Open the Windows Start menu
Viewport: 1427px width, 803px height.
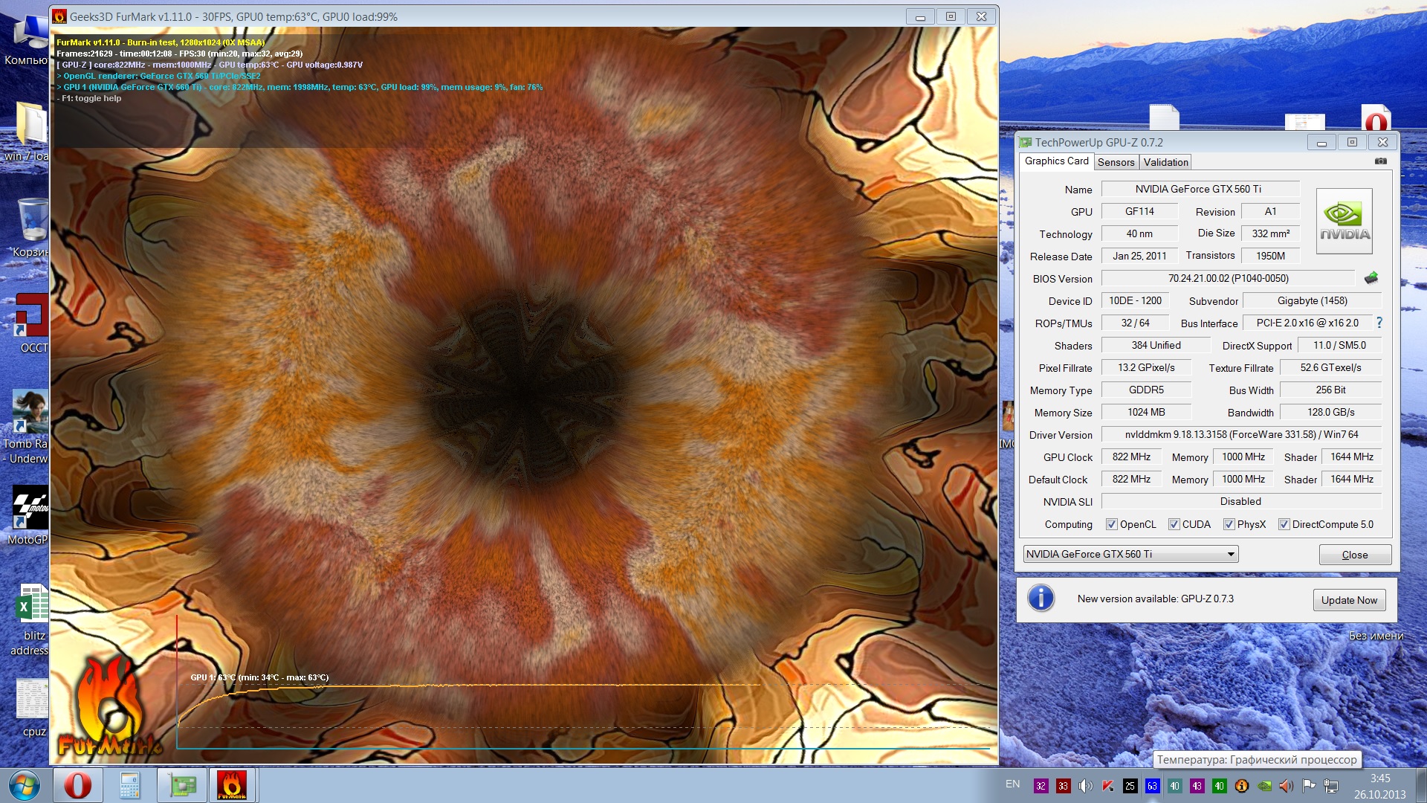[x=24, y=785]
